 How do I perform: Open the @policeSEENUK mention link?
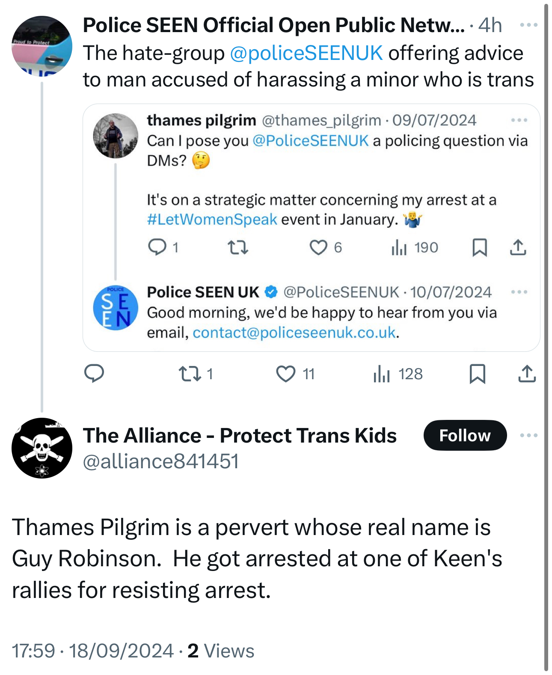pyautogui.click(x=306, y=53)
